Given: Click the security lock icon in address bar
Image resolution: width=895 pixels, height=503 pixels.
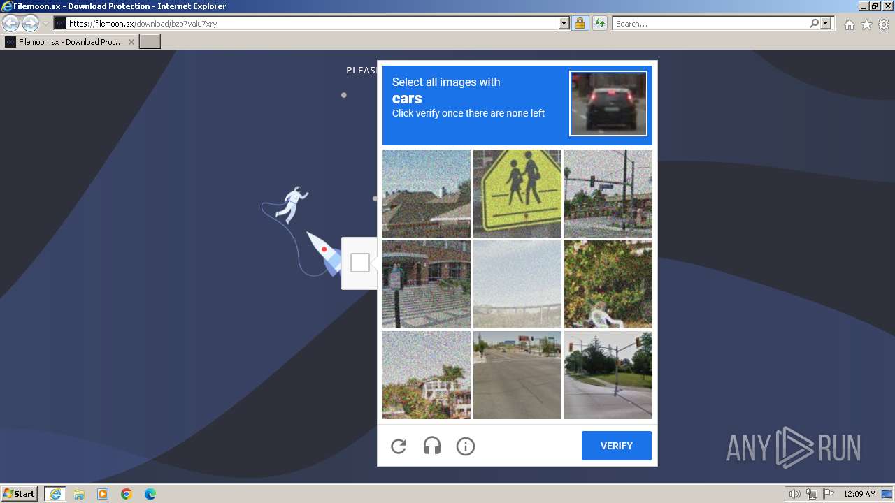Looking at the screenshot, I should (x=580, y=23).
